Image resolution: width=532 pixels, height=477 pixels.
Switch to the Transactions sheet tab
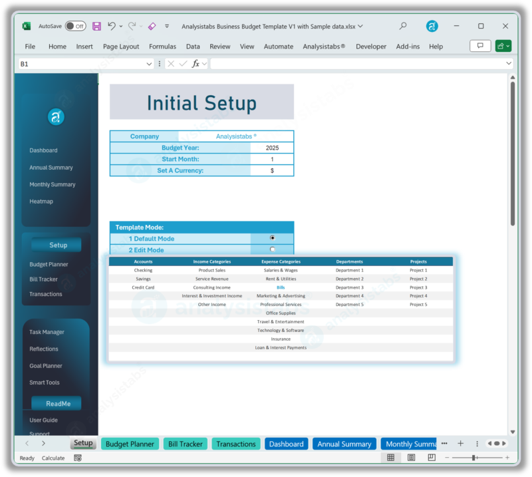click(x=236, y=444)
